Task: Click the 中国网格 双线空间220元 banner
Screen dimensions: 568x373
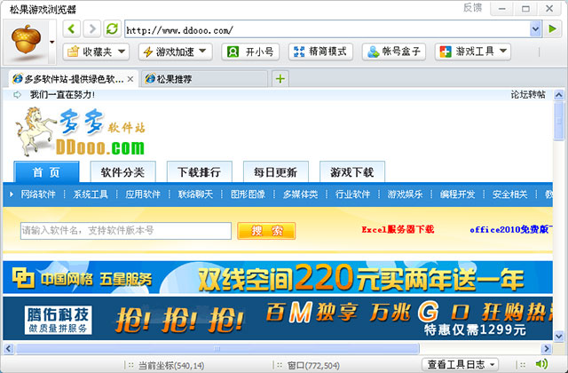Action: [278, 277]
